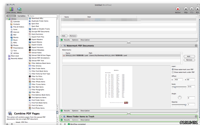This screenshot has height=125, width=200.
Task: Choose the PDFs library category
Action: [x=15, y=42]
